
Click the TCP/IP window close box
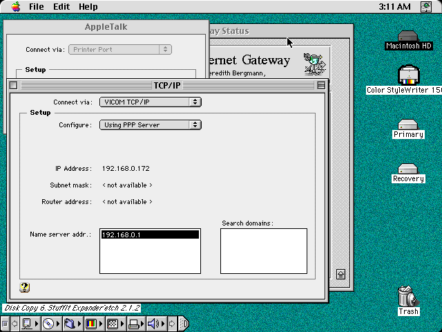click(x=13, y=85)
